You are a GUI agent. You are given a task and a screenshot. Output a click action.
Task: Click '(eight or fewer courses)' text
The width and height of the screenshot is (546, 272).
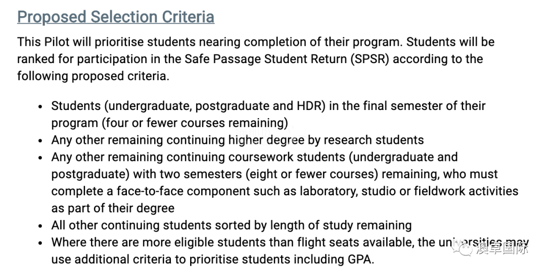312,174
